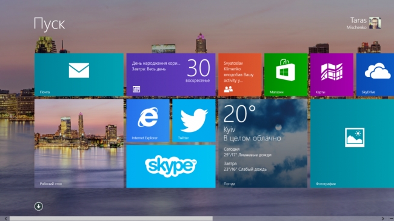Launch Internet Explorer tile
394x221 pixels.
tap(148, 120)
